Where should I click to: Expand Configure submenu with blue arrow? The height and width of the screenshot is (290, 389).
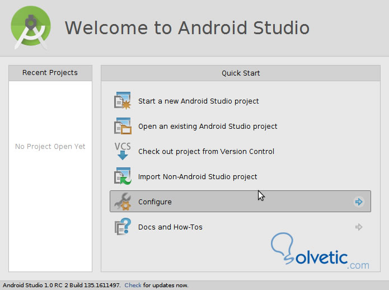[x=359, y=202]
